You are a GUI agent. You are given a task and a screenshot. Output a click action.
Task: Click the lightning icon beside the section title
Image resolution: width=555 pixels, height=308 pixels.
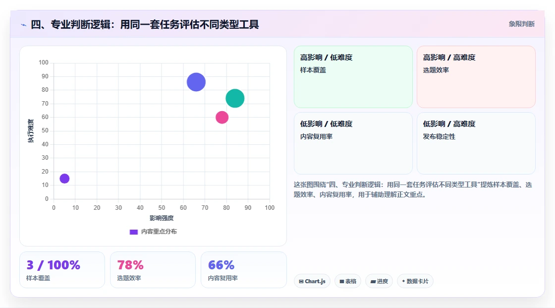click(24, 25)
